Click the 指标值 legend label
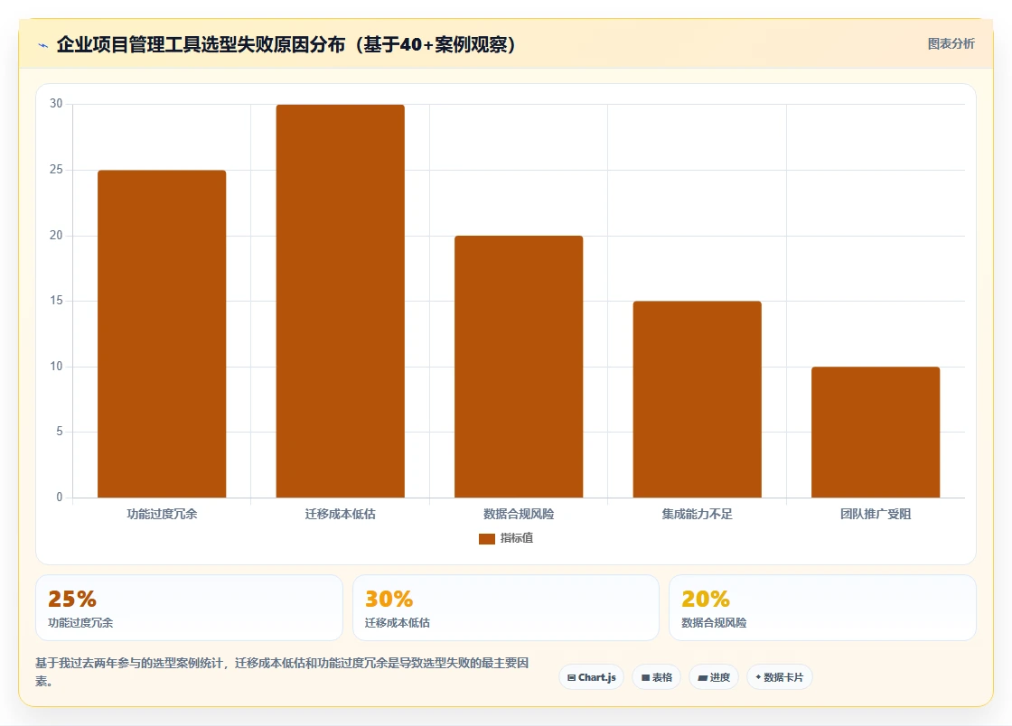The width and height of the screenshot is (1012, 726). coord(516,538)
